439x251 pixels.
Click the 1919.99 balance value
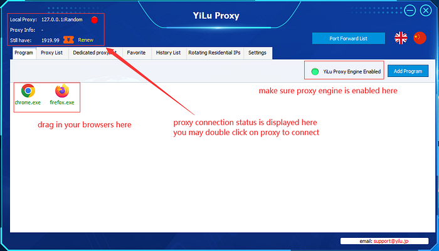[x=50, y=40]
